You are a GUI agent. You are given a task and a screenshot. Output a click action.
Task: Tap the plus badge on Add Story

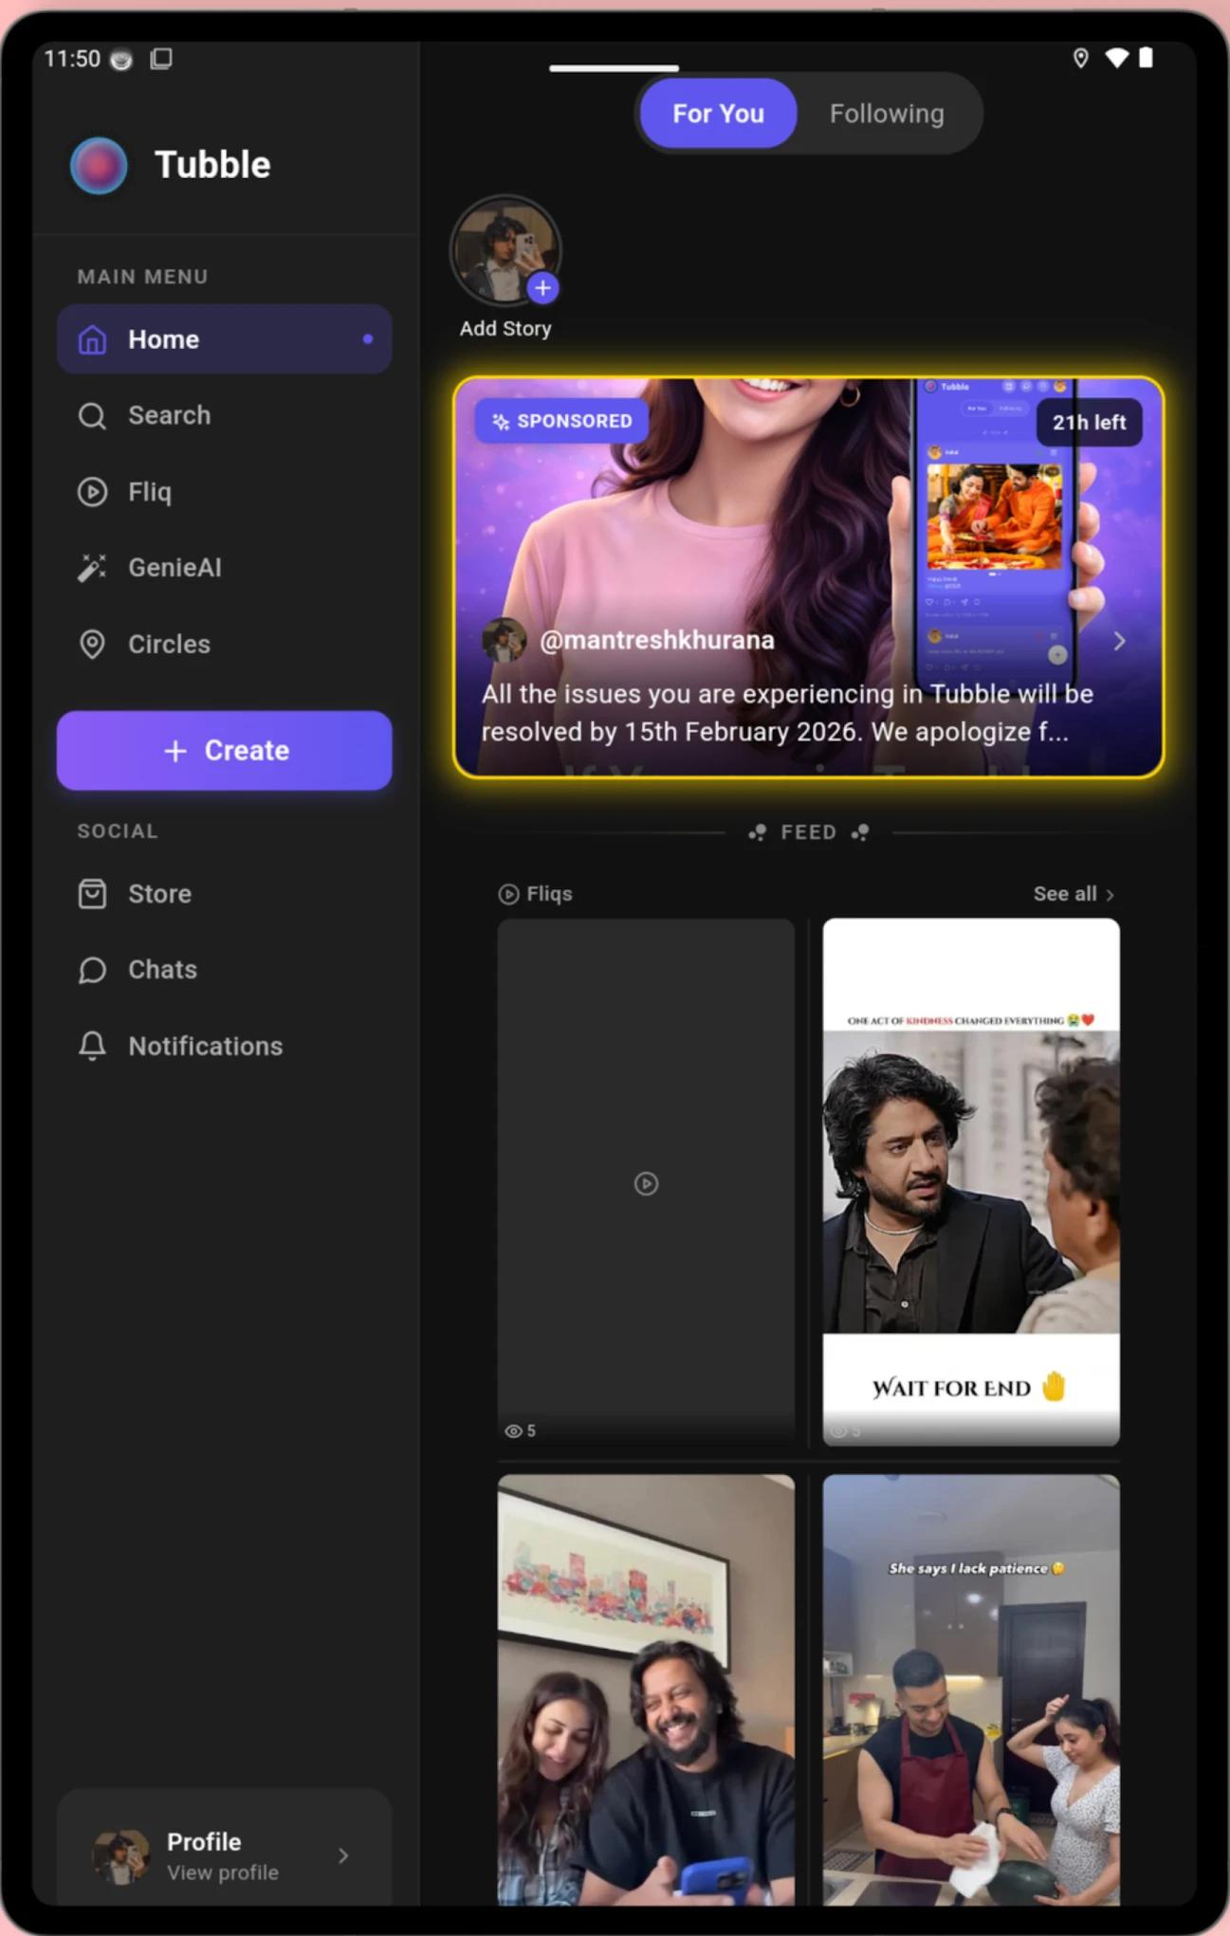tap(542, 287)
